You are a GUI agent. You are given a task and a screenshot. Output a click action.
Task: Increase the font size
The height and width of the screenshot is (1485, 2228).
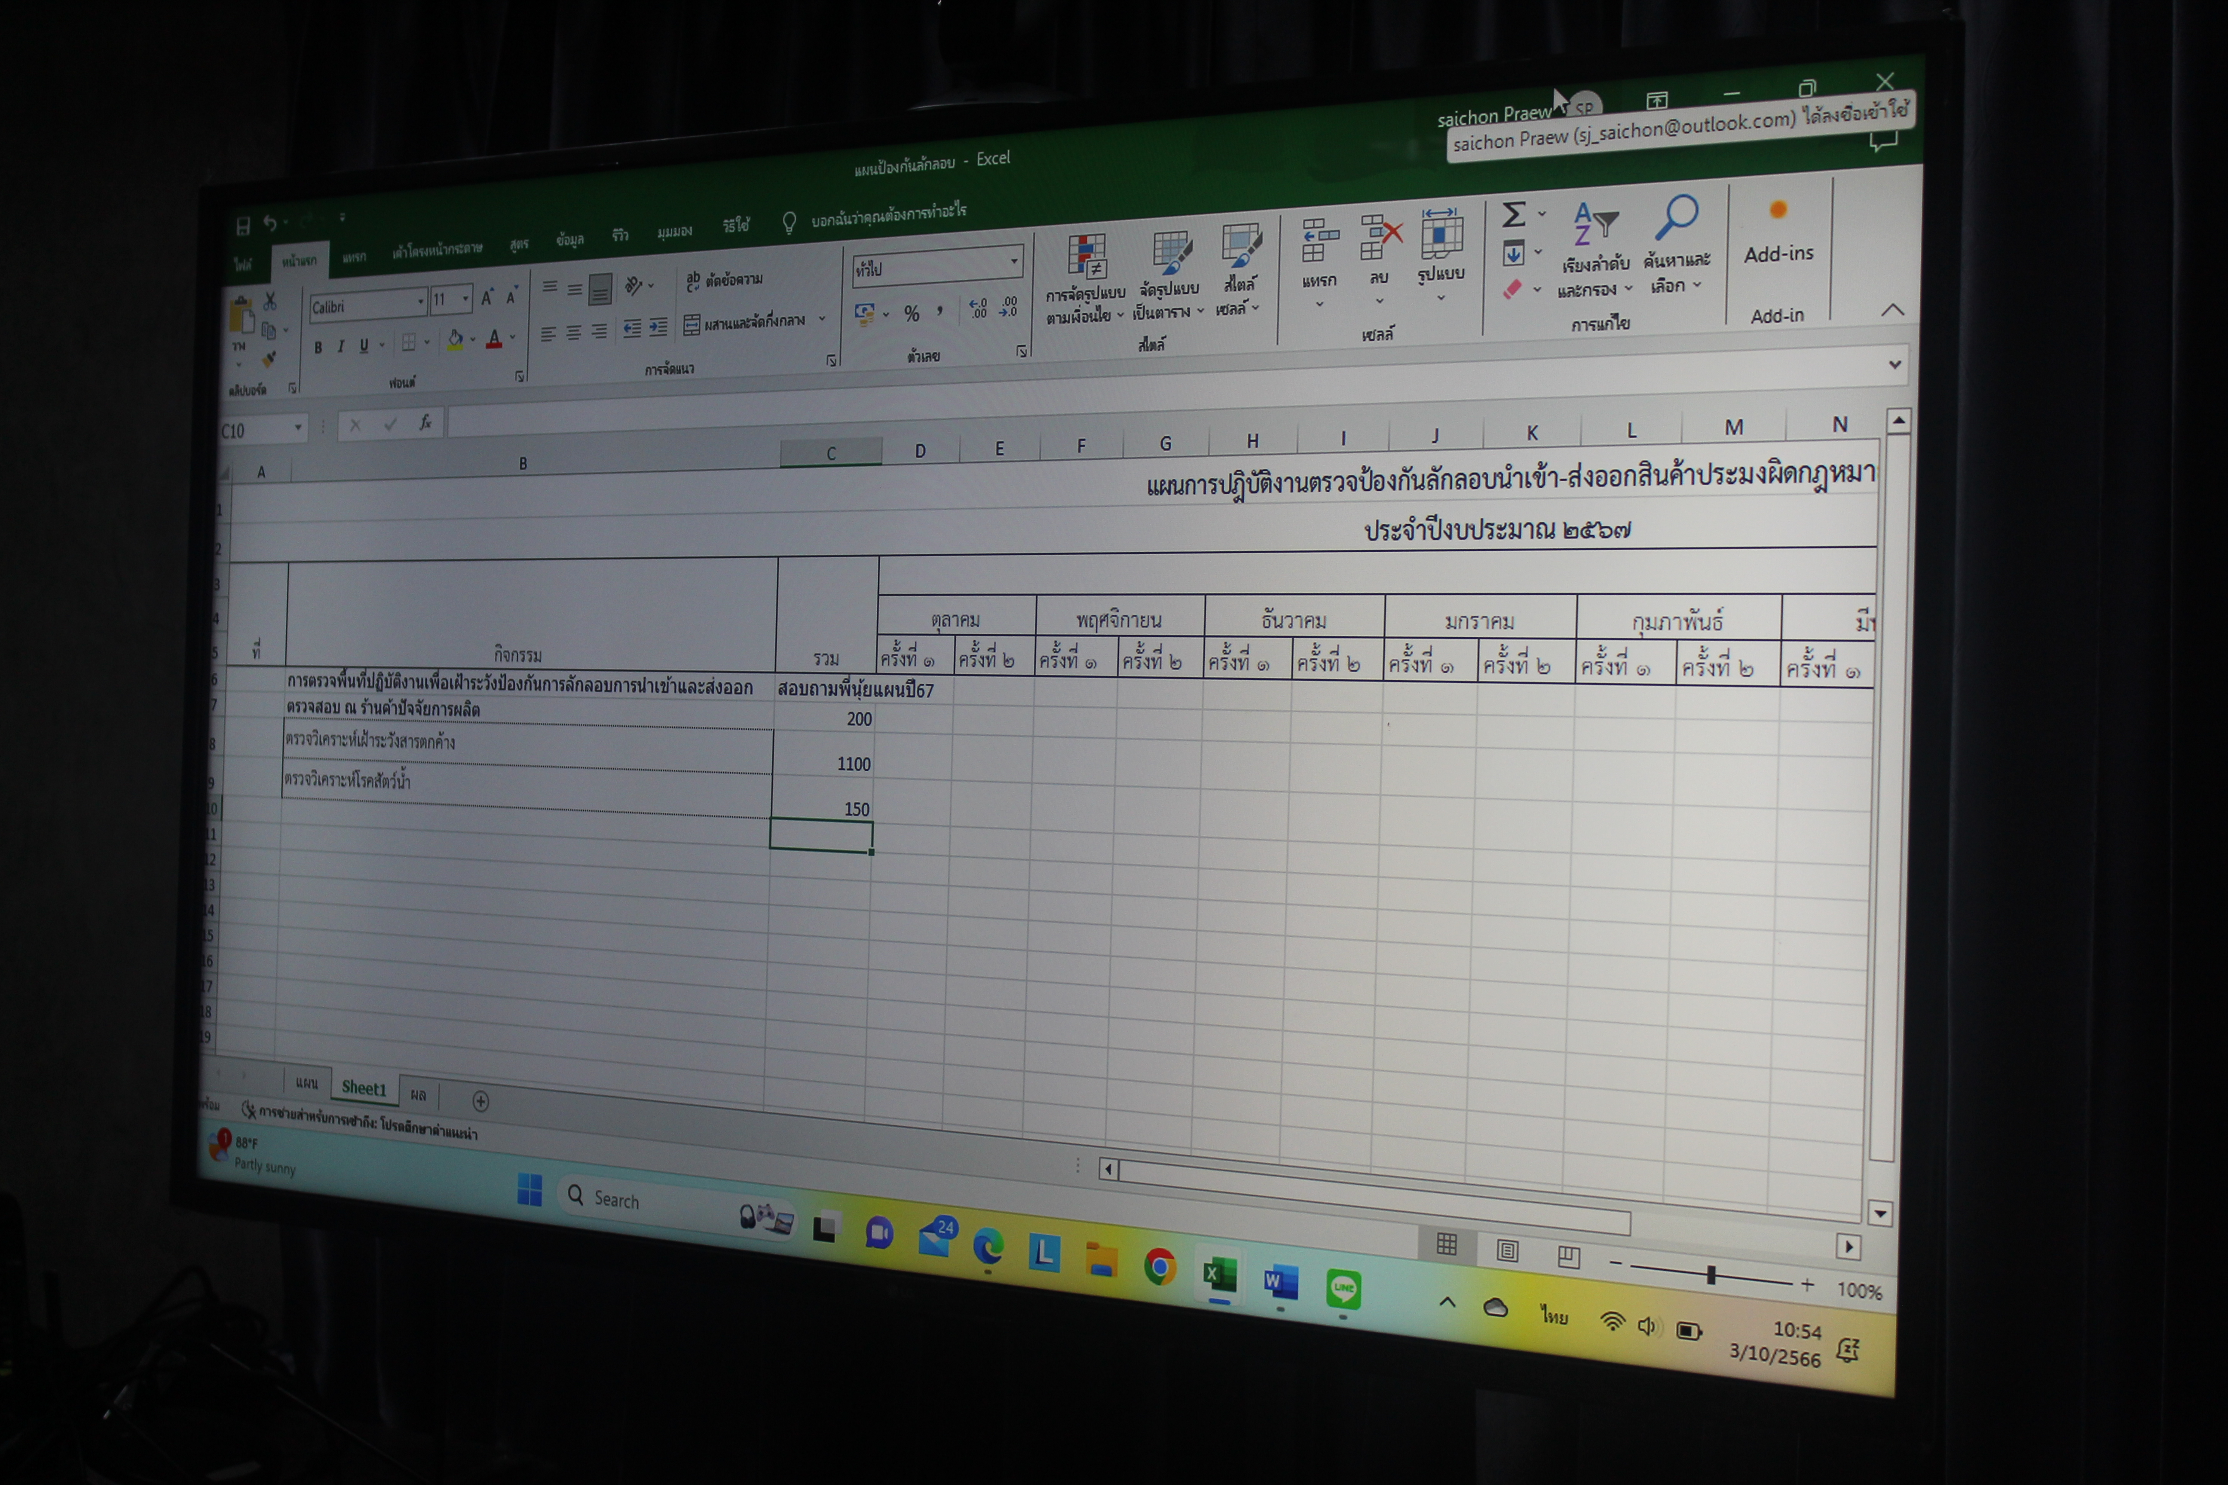pos(487,297)
